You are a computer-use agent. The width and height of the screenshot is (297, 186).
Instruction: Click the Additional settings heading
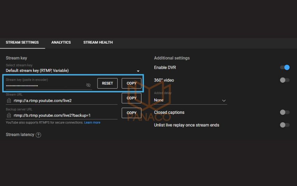[x=172, y=58]
